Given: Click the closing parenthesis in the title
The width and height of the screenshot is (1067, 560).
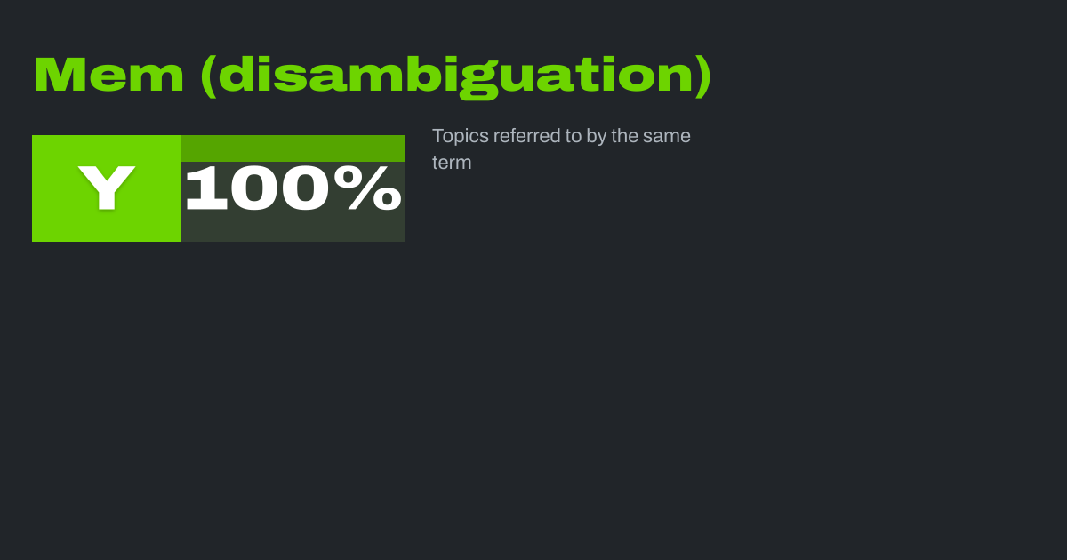Looking at the screenshot, I should click(x=702, y=76).
